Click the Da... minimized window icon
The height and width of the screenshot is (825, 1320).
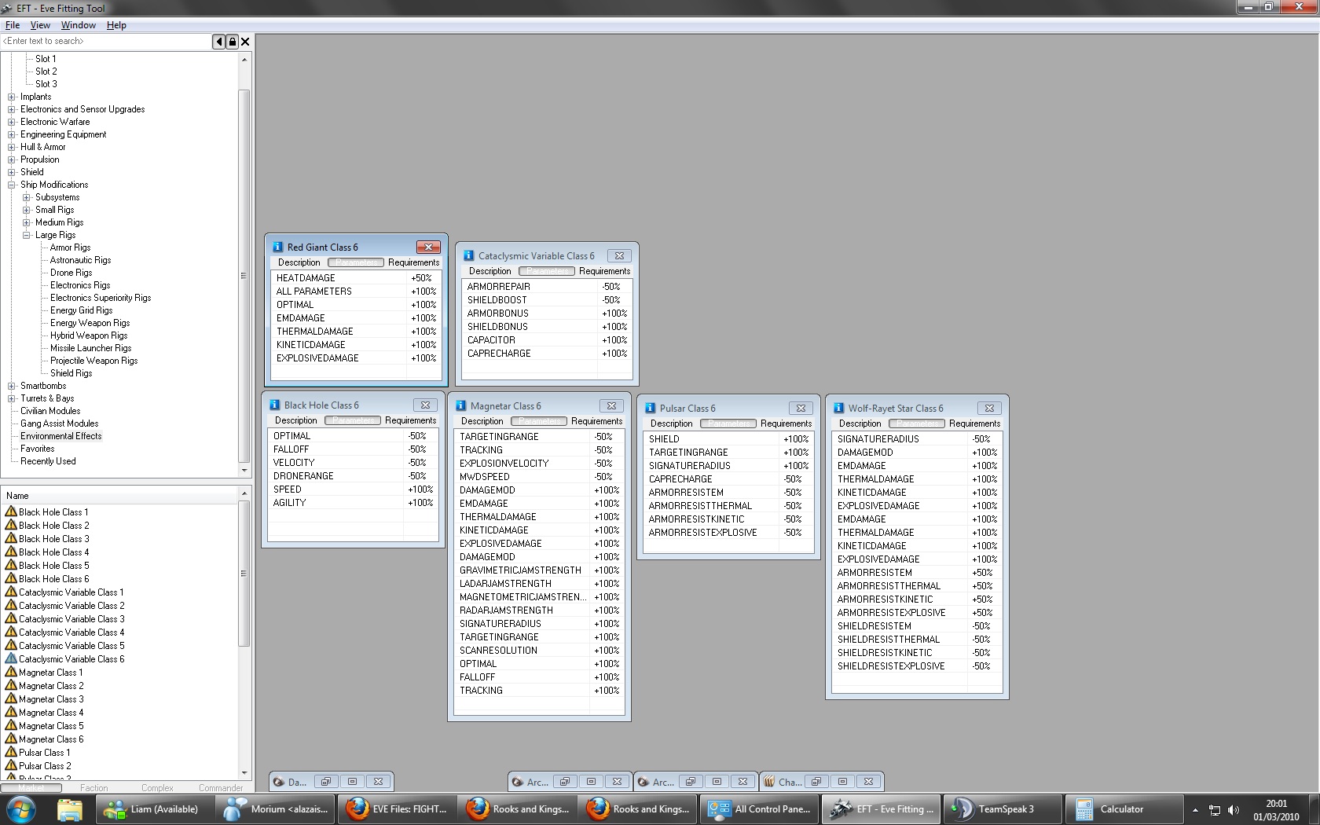(x=278, y=782)
